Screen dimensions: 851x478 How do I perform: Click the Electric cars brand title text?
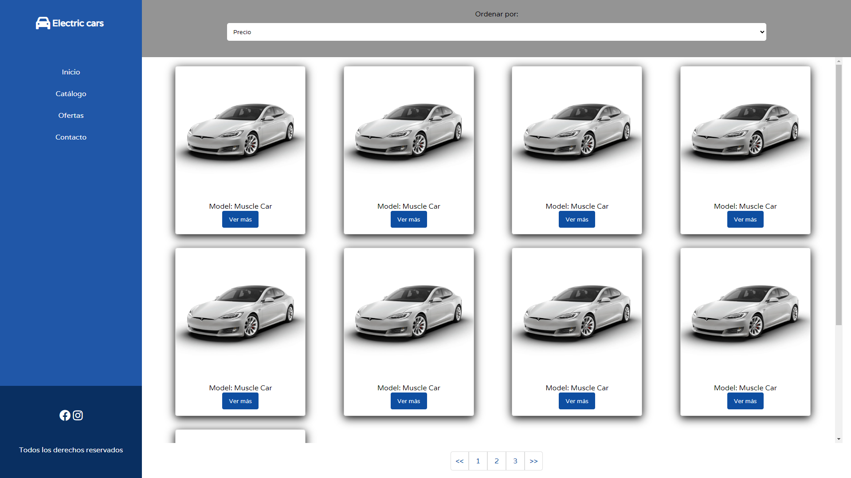point(78,23)
